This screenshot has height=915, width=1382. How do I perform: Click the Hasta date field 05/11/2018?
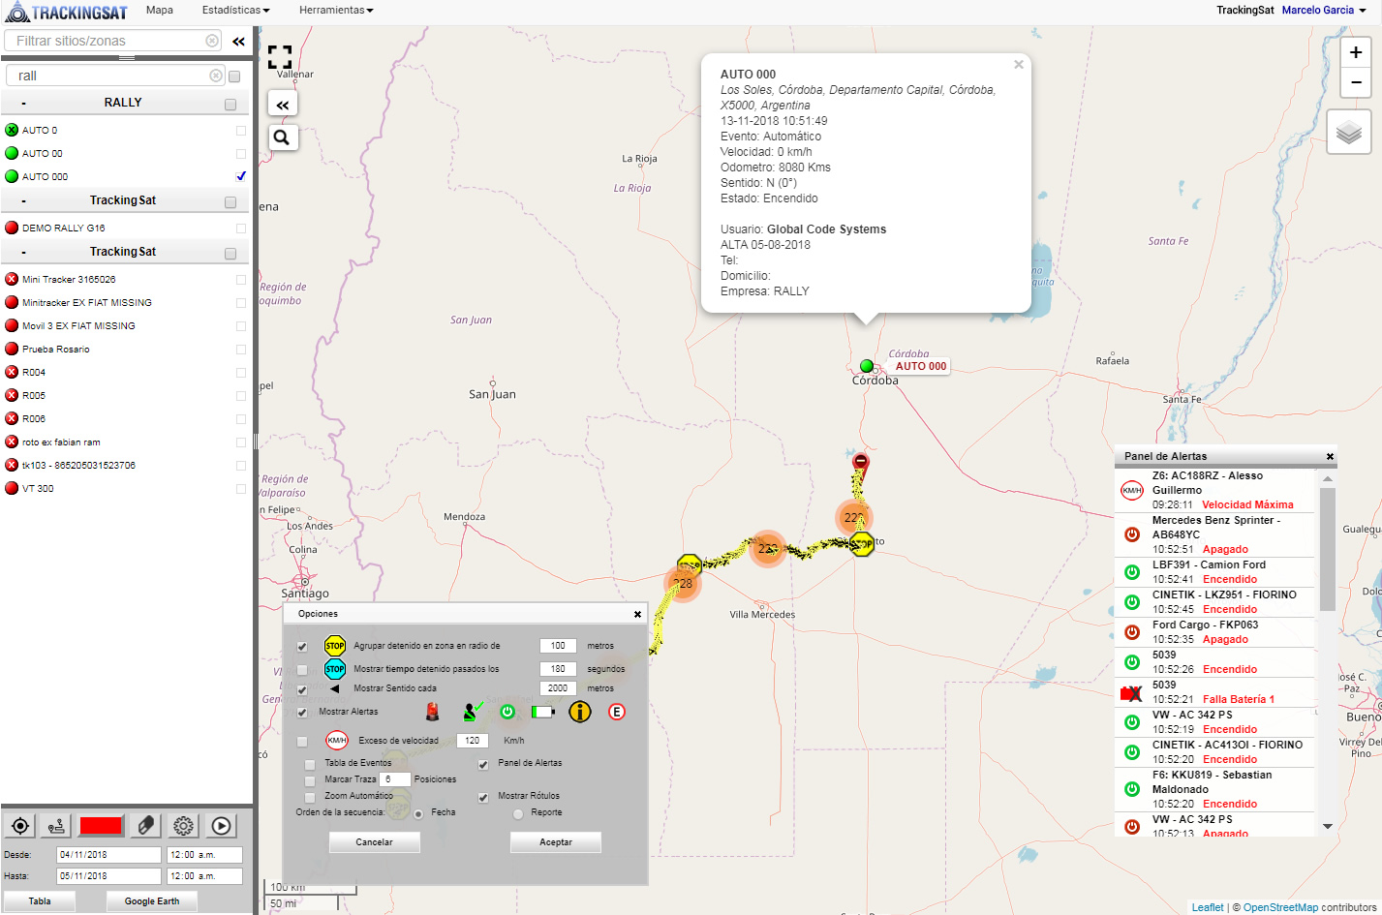coord(108,876)
